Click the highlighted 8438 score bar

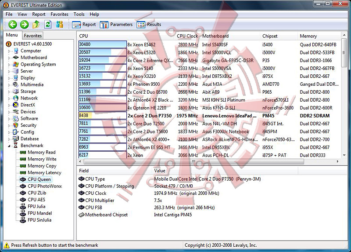(x=103, y=115)
